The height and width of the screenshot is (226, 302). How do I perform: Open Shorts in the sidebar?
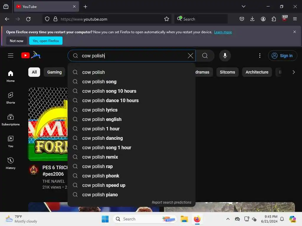pos(11,98)
